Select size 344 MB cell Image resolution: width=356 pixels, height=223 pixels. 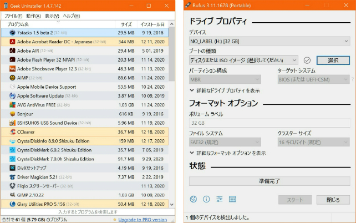(126, 42)
